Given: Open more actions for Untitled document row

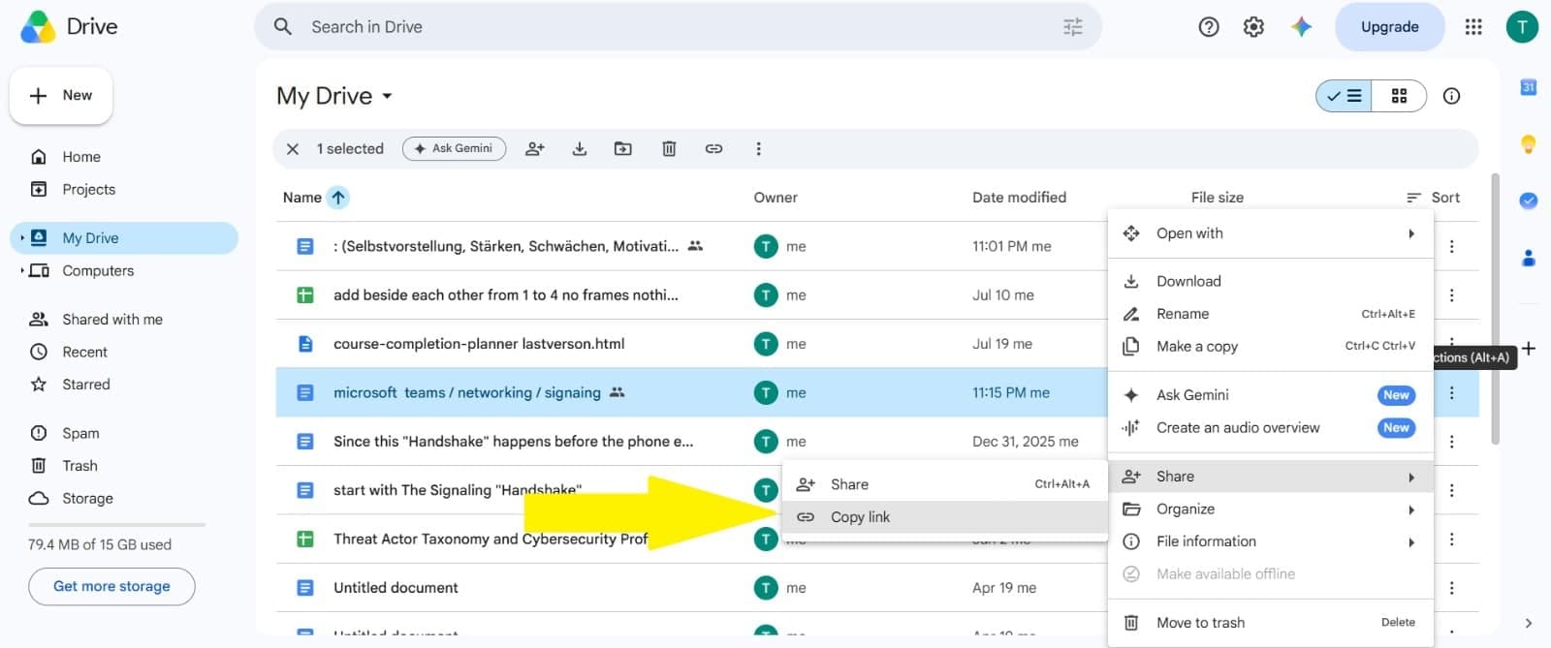Looking at the screenshot, I should coord(1451,588).
